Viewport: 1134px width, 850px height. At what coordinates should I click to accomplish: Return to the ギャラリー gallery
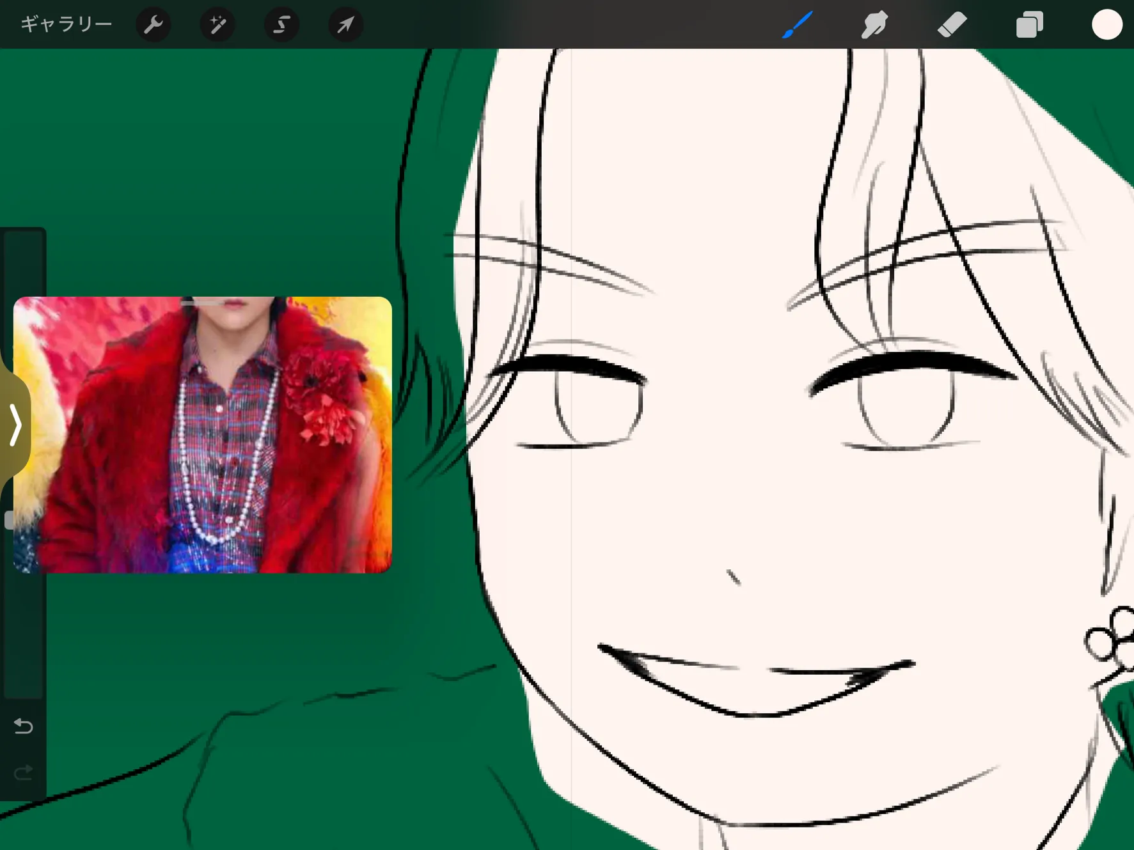(67, 24)
